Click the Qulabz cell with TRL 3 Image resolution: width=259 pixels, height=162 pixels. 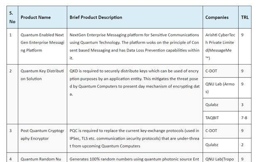click(220, 105)
